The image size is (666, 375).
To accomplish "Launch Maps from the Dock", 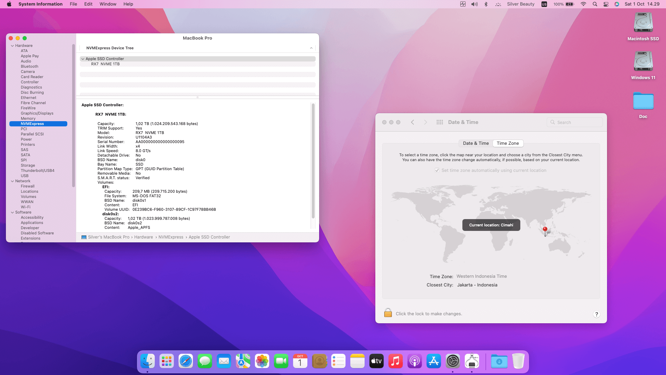I will click(x=243, y=361).
